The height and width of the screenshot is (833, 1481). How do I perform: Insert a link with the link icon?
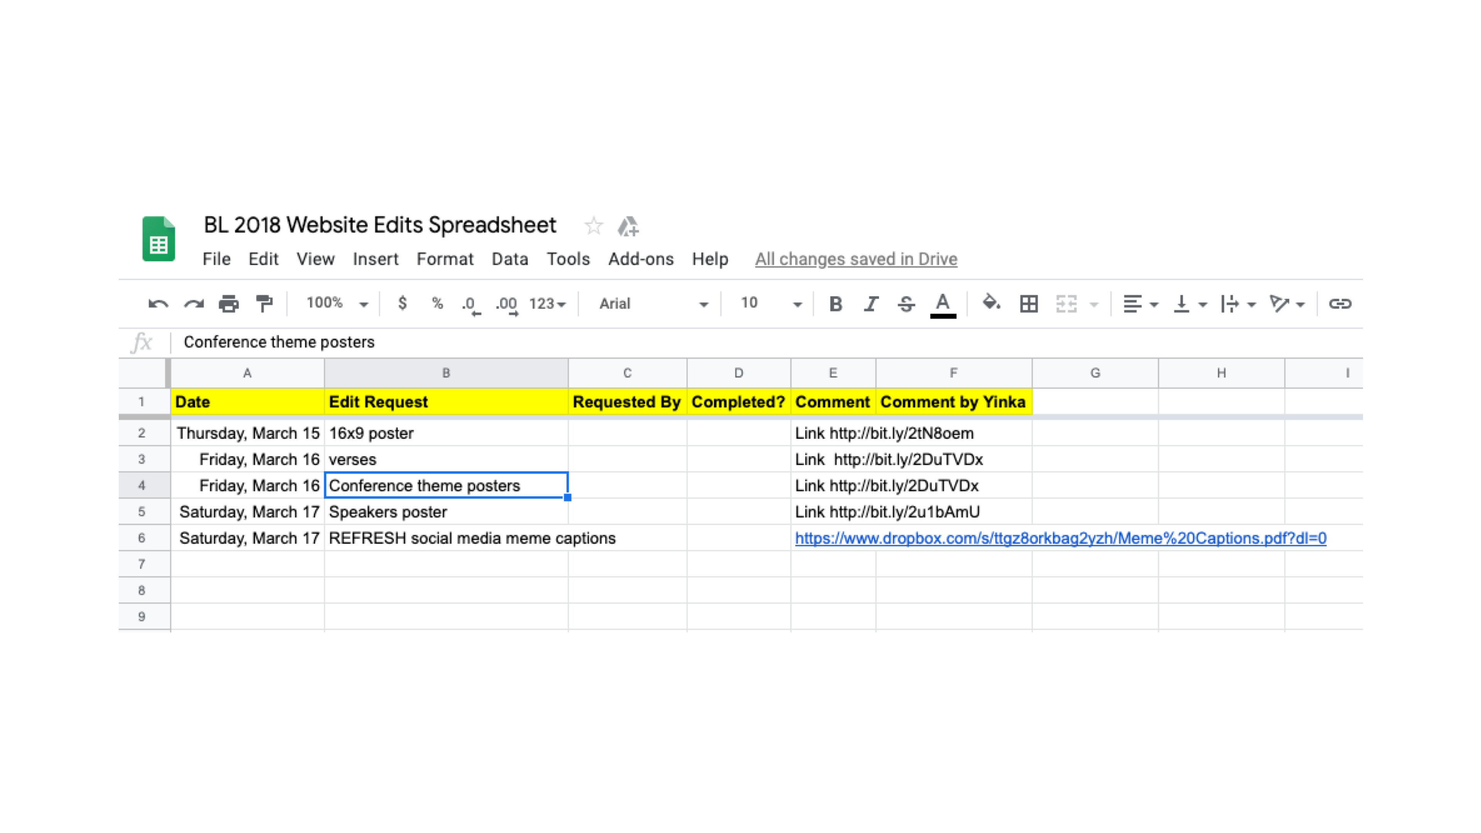(x=1339, y=304)
